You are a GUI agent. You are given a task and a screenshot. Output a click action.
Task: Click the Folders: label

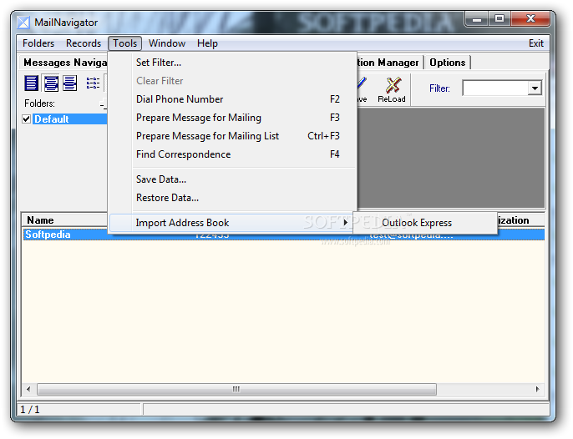coord(39,103)
